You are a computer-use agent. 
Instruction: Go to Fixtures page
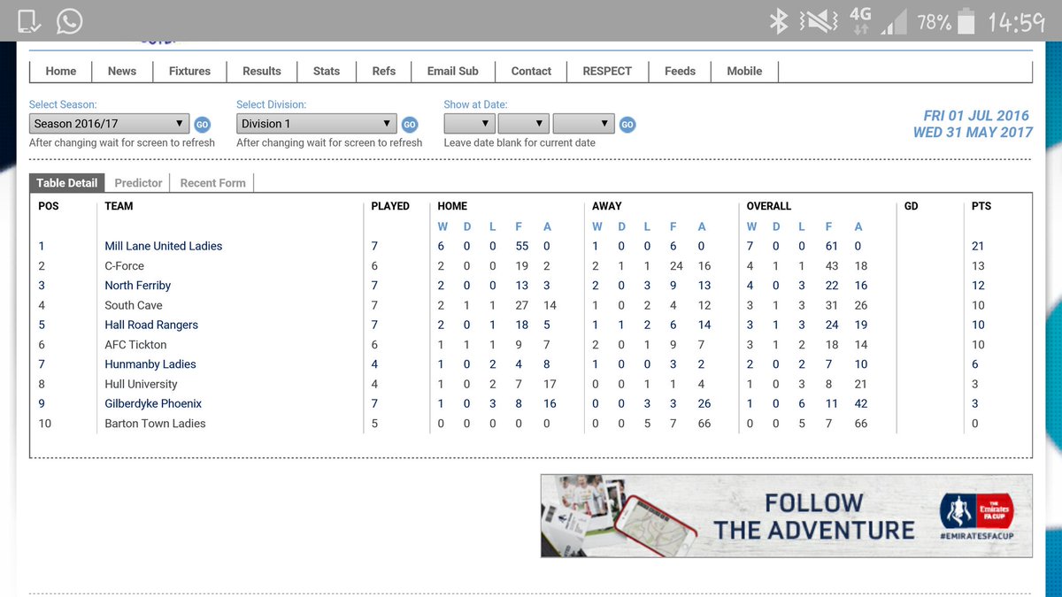click(x=189, y=71)
